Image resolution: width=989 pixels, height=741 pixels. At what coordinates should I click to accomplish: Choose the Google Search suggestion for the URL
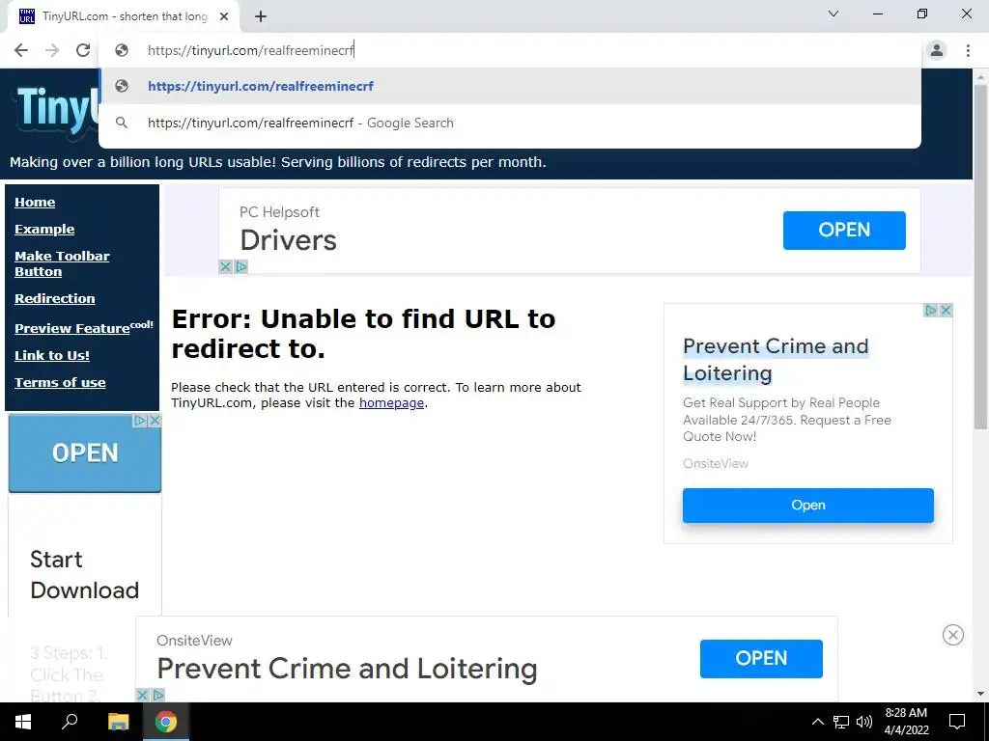[510, 123]
